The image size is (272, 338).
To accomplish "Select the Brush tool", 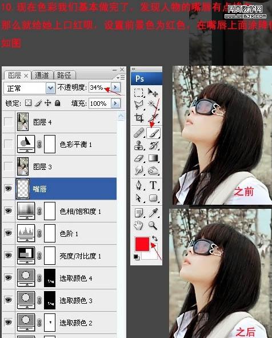I will [153, 133].
